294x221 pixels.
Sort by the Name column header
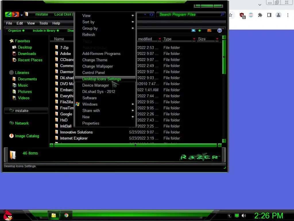(x=59, y=39)
